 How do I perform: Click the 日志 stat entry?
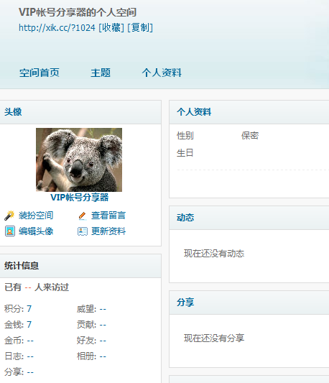[19, 356]
